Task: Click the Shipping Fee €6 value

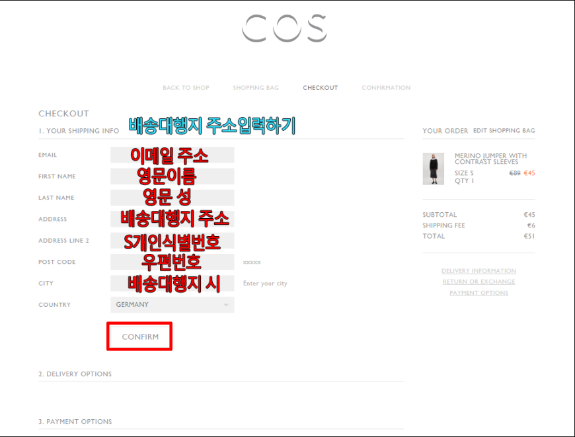Action: click(x=531, y=225)
